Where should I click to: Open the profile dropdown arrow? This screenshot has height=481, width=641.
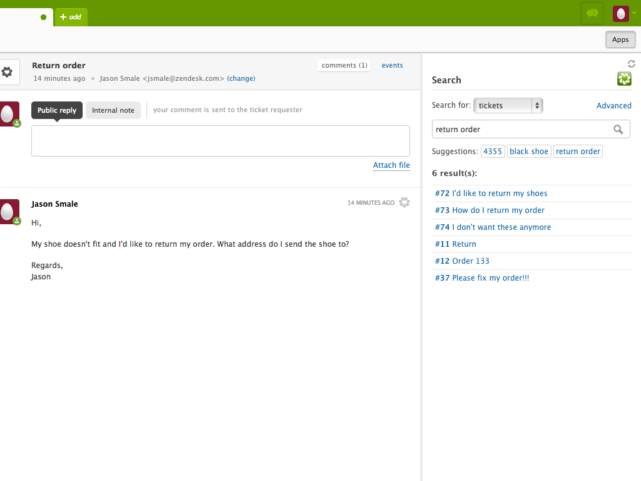coord(635,13)
